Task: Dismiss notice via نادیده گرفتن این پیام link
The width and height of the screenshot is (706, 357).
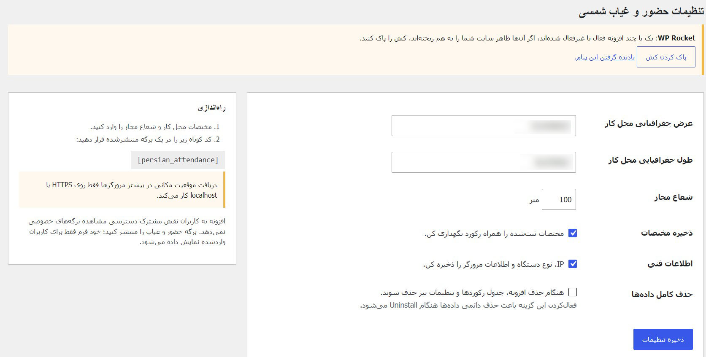Action: coord(604,57)
